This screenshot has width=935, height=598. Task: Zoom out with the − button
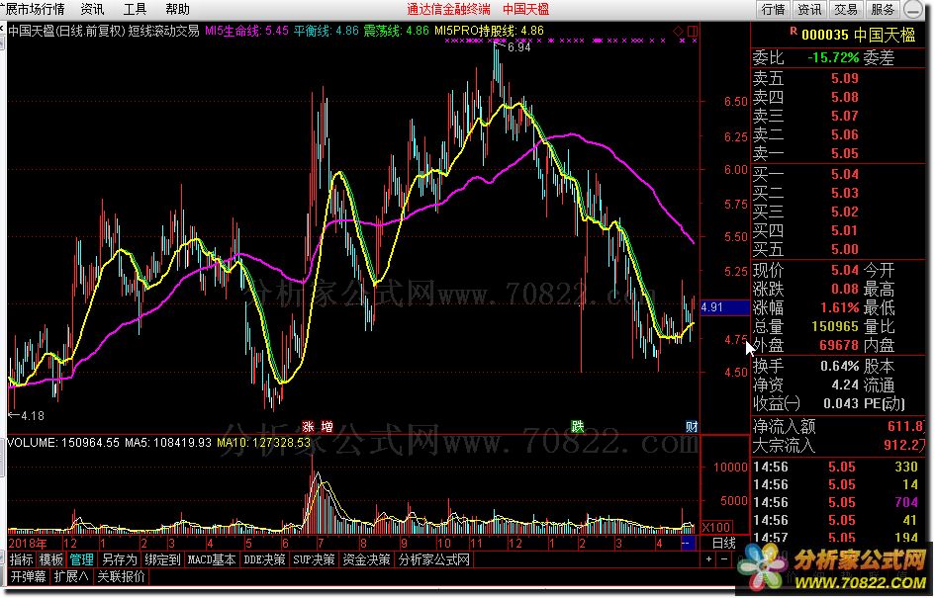click(x=724, y=559)
